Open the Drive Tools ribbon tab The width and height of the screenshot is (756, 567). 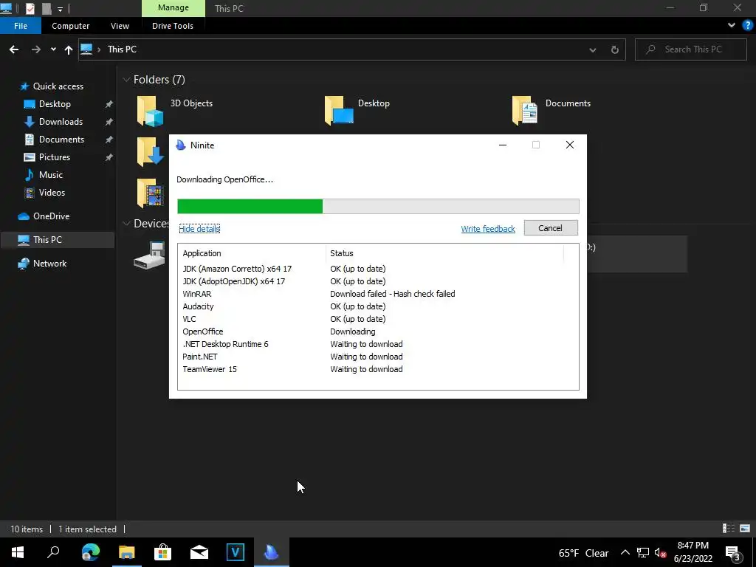(x=173, y=26)
